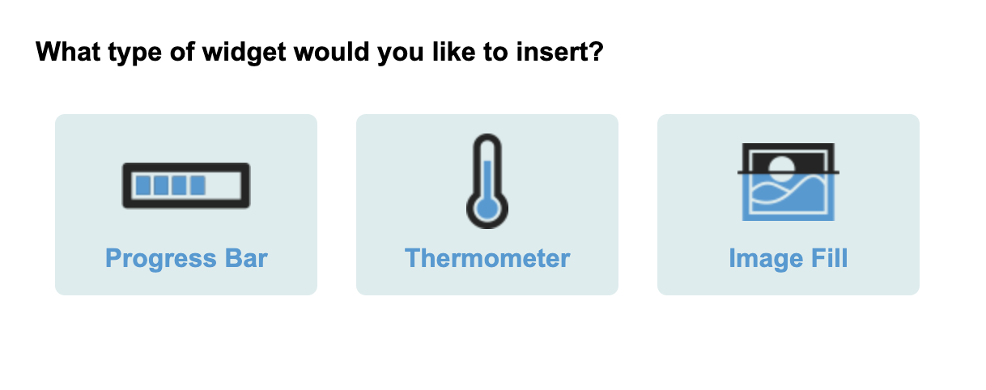Select the "Progress Bar" text label

(x=186, y=259)
